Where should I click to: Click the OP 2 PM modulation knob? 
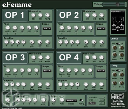(x=95, y=15)
